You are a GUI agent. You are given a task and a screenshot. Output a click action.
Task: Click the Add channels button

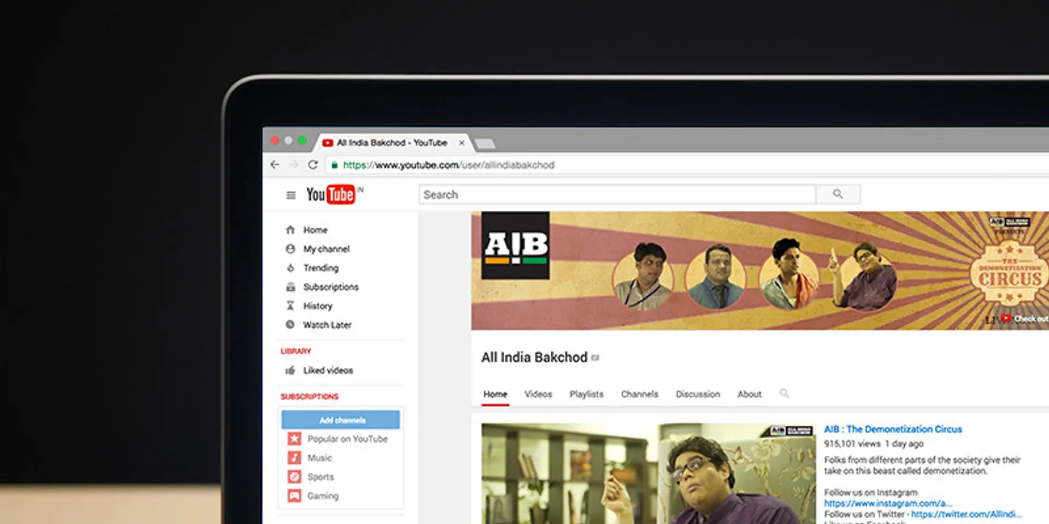(x=341, y=420)
